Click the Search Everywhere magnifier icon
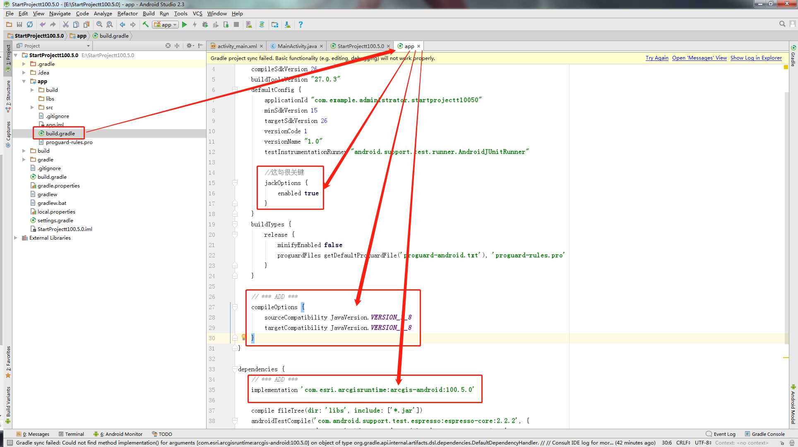This screenshot has width=798, height=447. pyautogui.click(x=782, y=24)
